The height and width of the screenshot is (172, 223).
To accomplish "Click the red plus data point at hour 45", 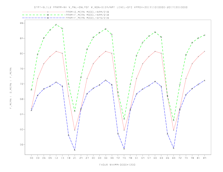I will click(124, 130).
